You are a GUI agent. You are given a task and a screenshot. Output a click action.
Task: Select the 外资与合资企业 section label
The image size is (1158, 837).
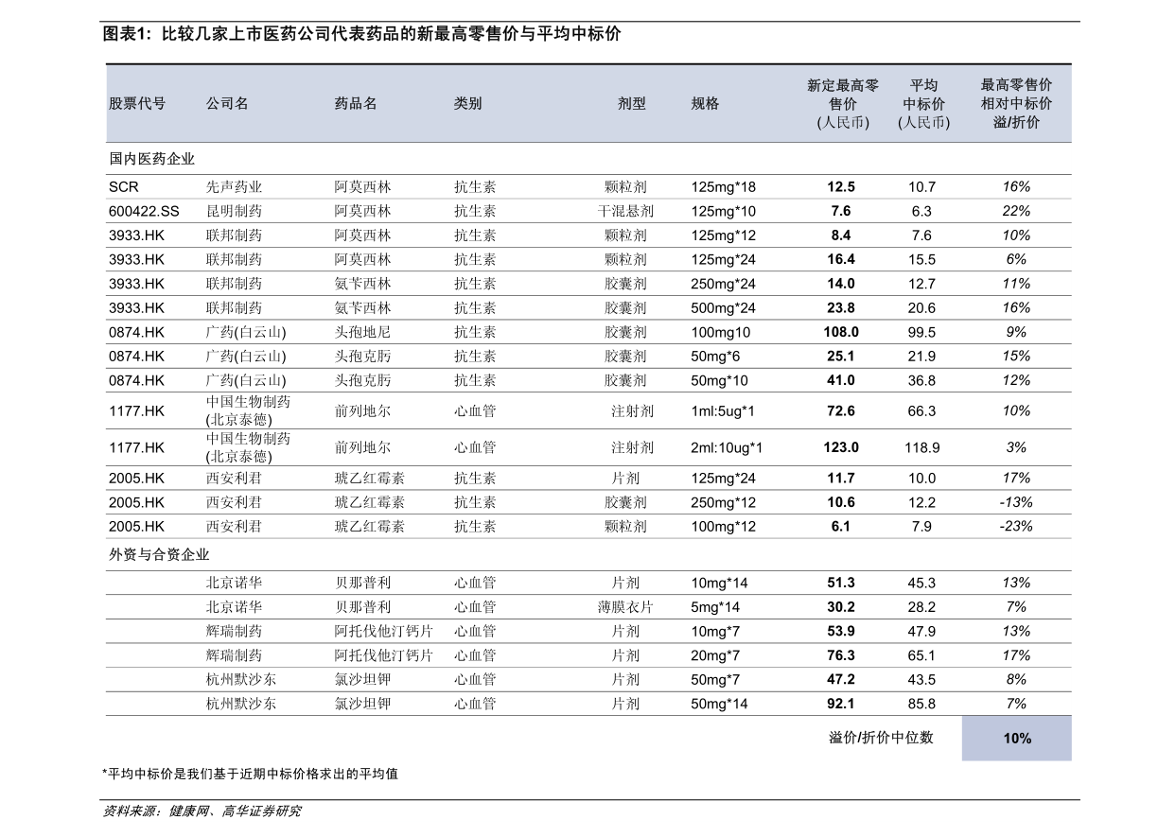pos(159,555)
